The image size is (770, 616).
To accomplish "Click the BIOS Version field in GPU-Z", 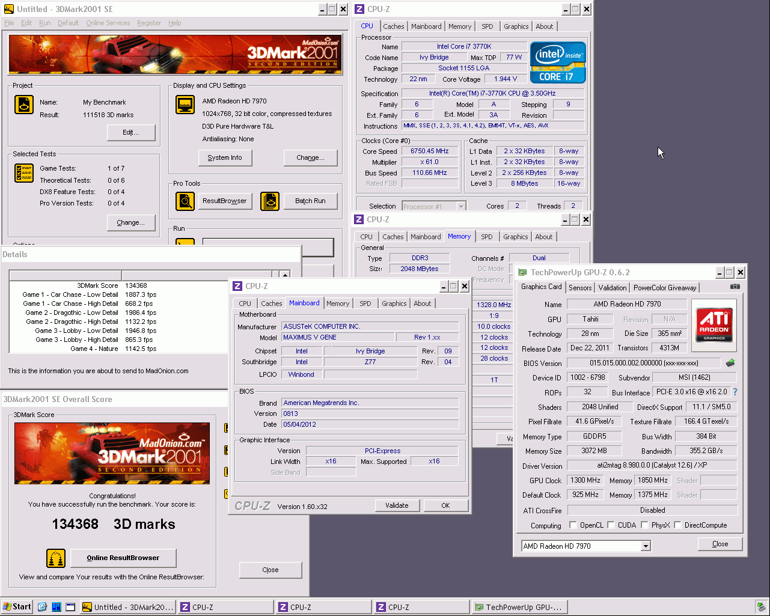I will click(644, 363).
